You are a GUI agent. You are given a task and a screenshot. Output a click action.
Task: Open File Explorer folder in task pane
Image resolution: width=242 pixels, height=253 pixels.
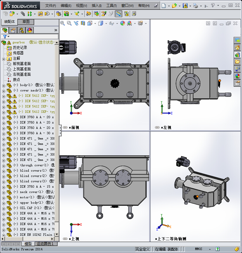[237, 62]
